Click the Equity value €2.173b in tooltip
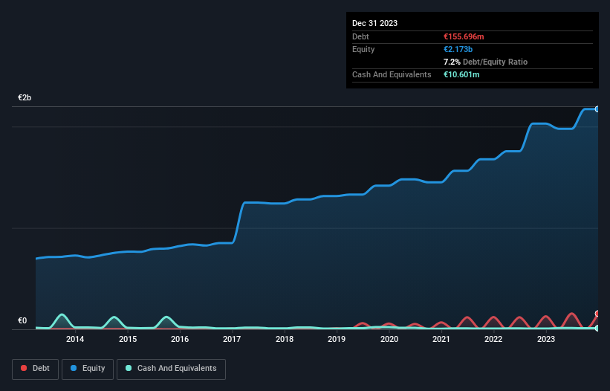610x391 pixels. [x=458, y=49]
